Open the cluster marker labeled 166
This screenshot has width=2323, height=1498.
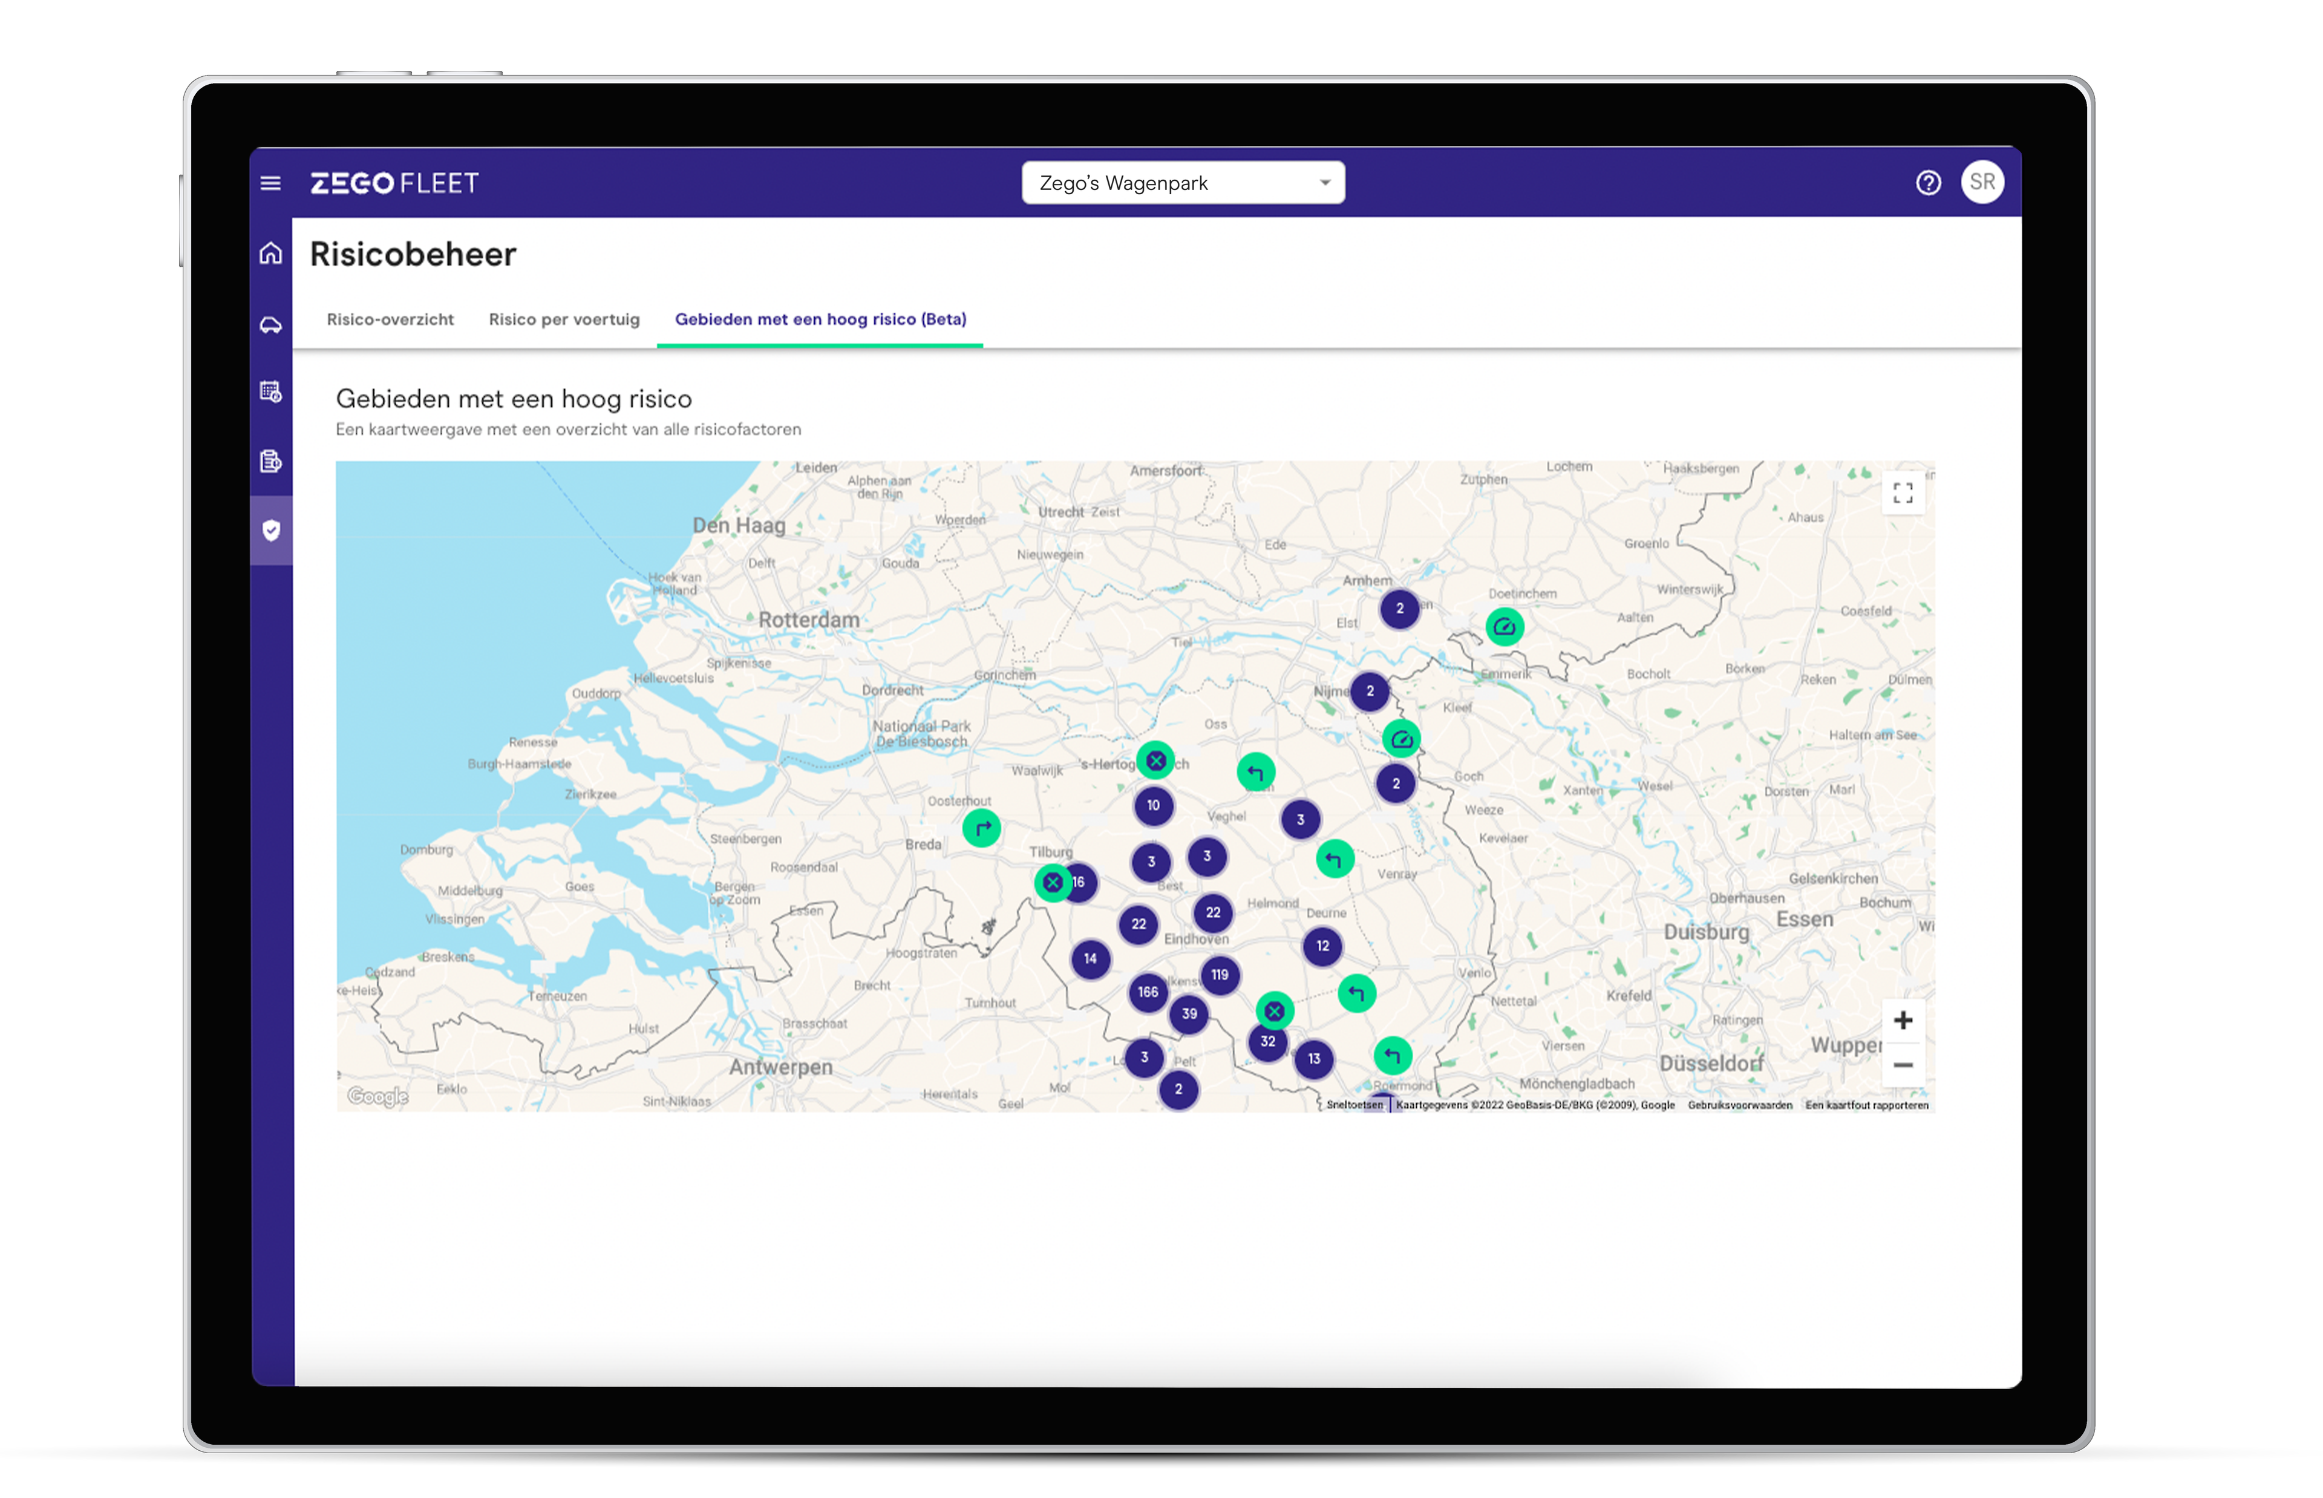(1148, 992)
